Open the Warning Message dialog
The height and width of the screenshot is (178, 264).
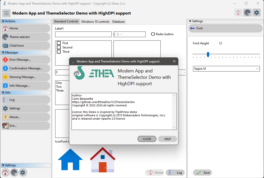[22, 77]
